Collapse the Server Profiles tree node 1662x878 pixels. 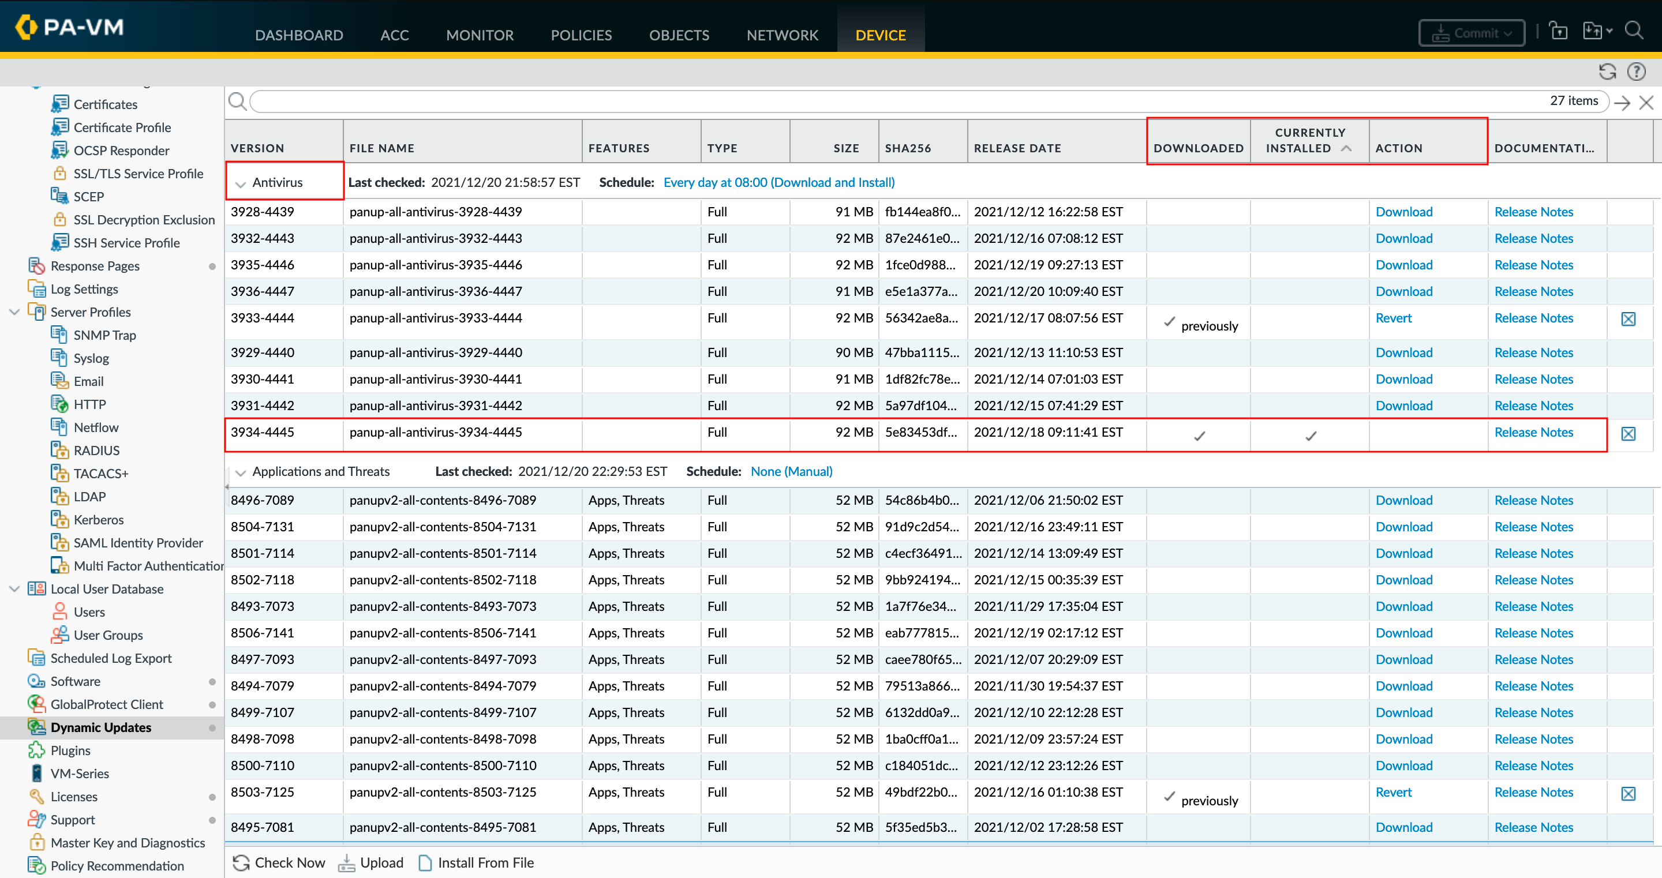pyautogui.click(x=14, y=312)
